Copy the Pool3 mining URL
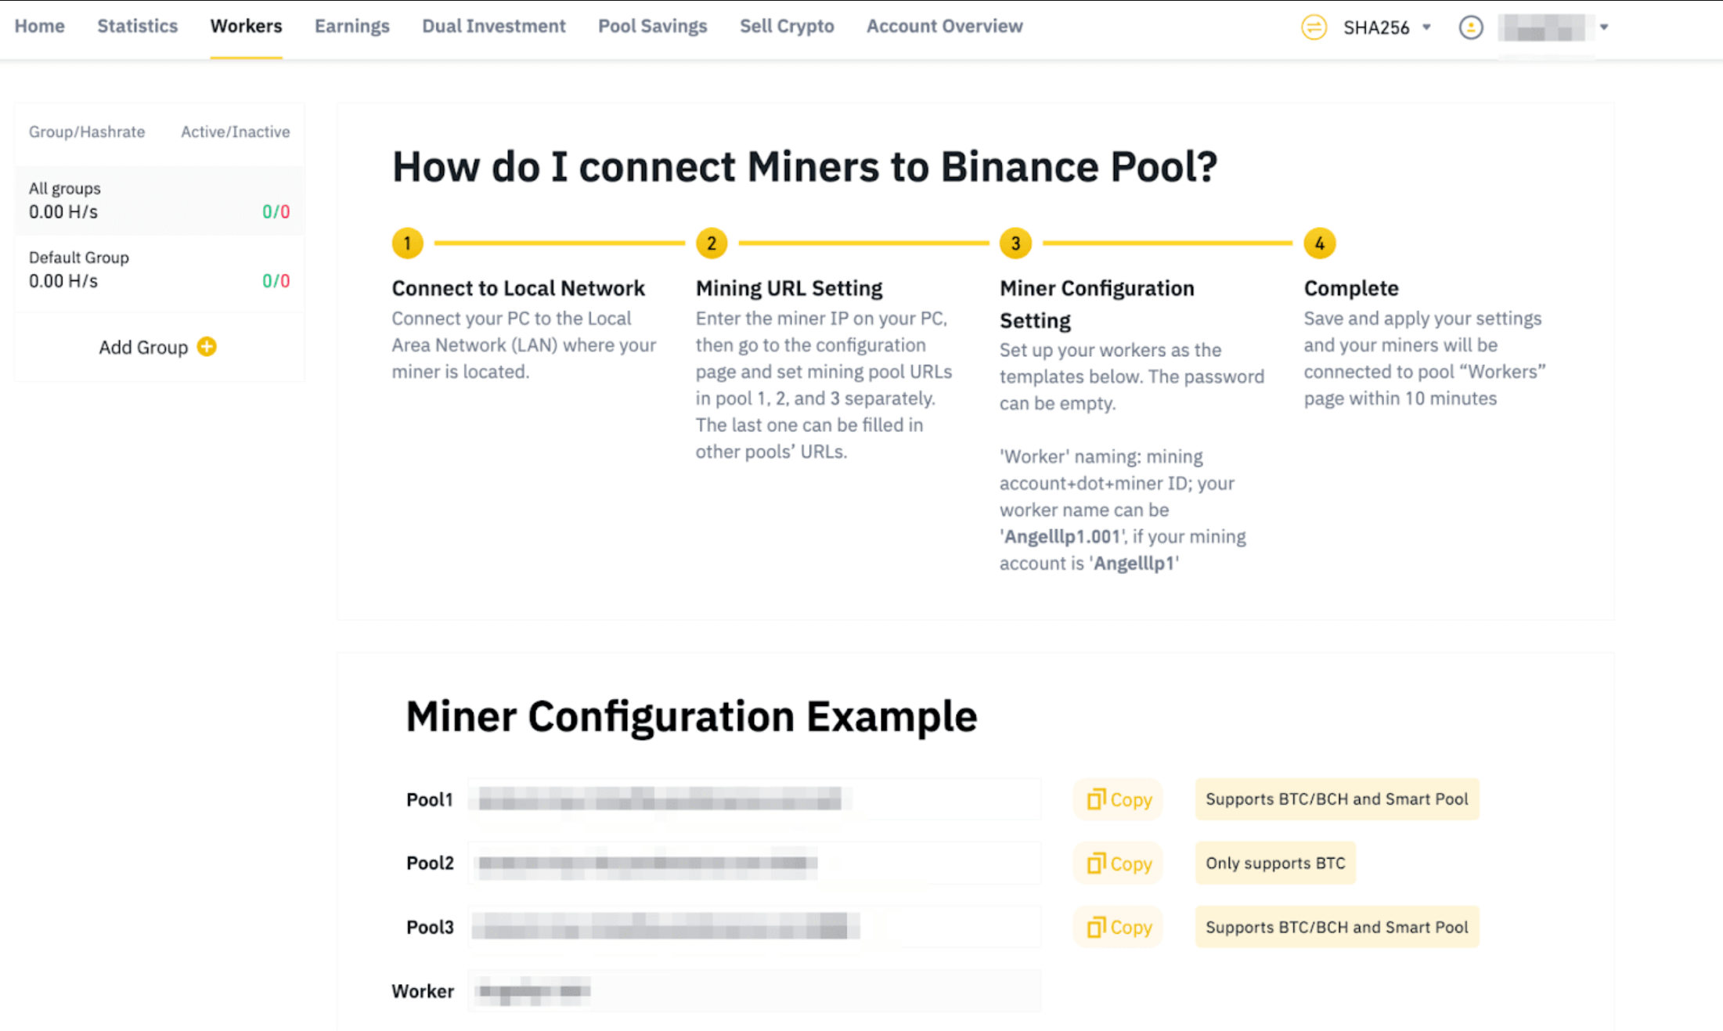Screen dimensions: 1723x1031 pyautogui.click(x=1118, y=928)
